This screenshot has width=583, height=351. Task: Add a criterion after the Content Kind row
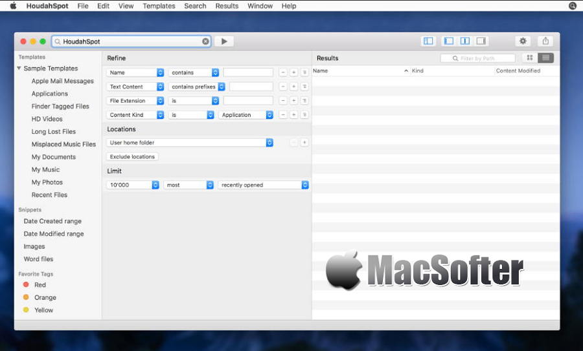293,114
